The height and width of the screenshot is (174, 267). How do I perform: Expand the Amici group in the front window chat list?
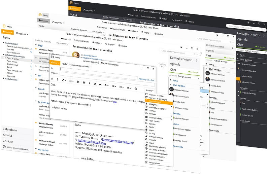171,80
